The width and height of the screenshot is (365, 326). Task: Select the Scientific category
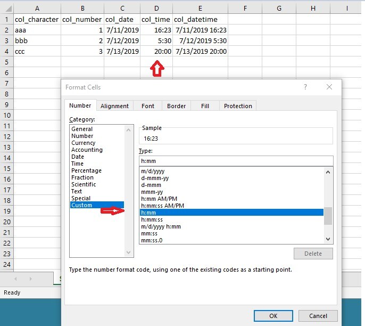click(x=84, y=184)
